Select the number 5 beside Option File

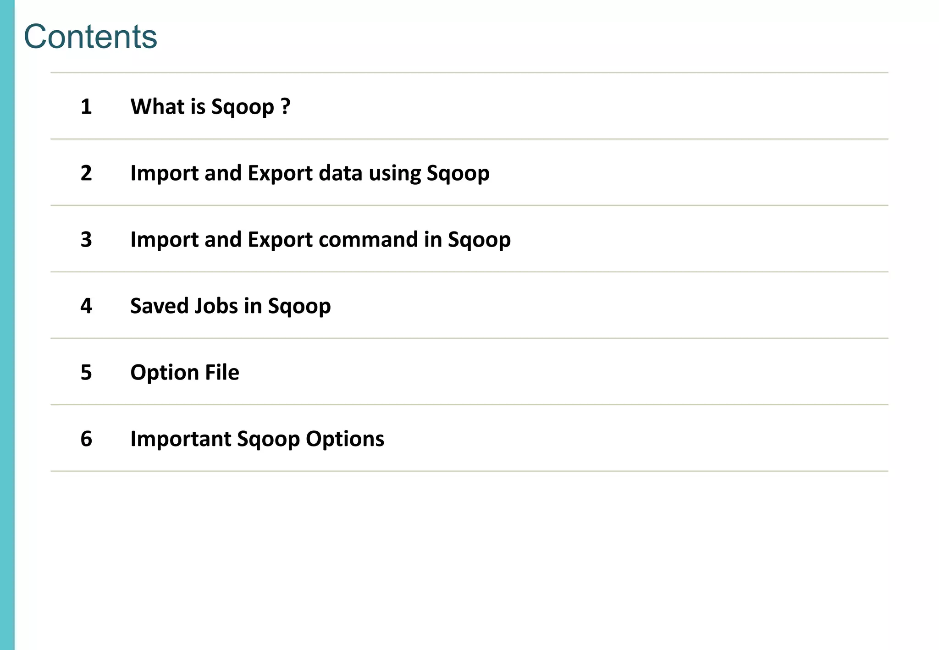(86, 372)
